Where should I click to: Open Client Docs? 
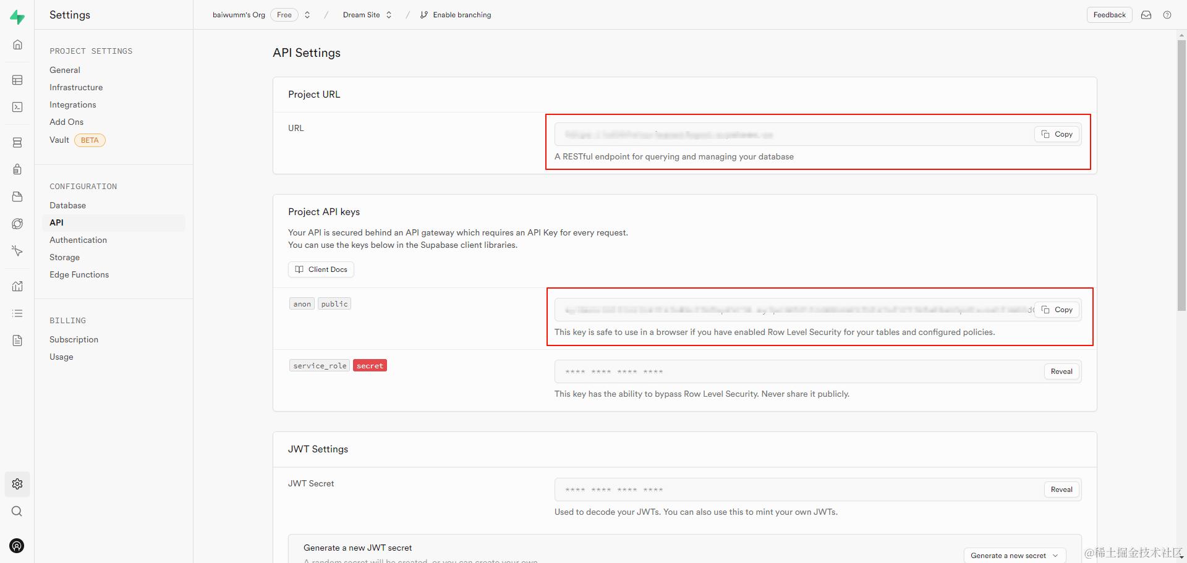point(321,269)
